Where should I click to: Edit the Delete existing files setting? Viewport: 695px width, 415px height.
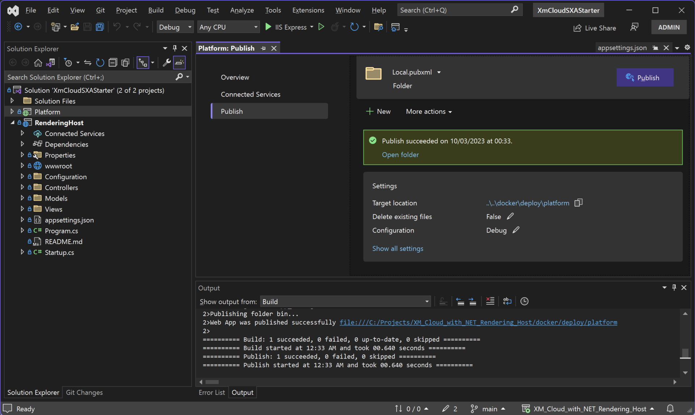pos(511,216)
